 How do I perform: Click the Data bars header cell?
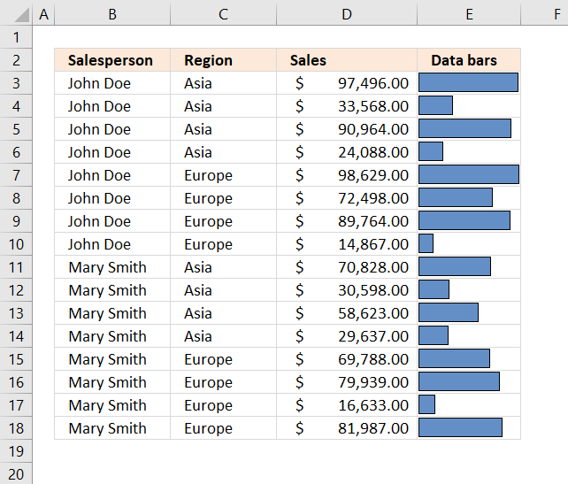tap(469, 60)
